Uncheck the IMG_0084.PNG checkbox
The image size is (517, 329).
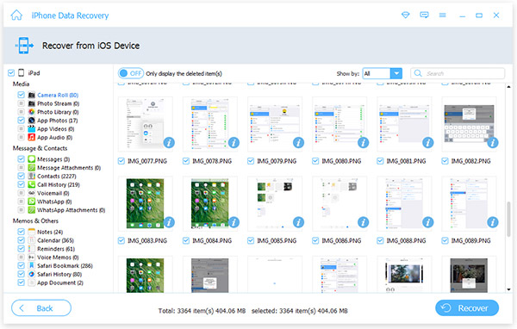(186, 240)
